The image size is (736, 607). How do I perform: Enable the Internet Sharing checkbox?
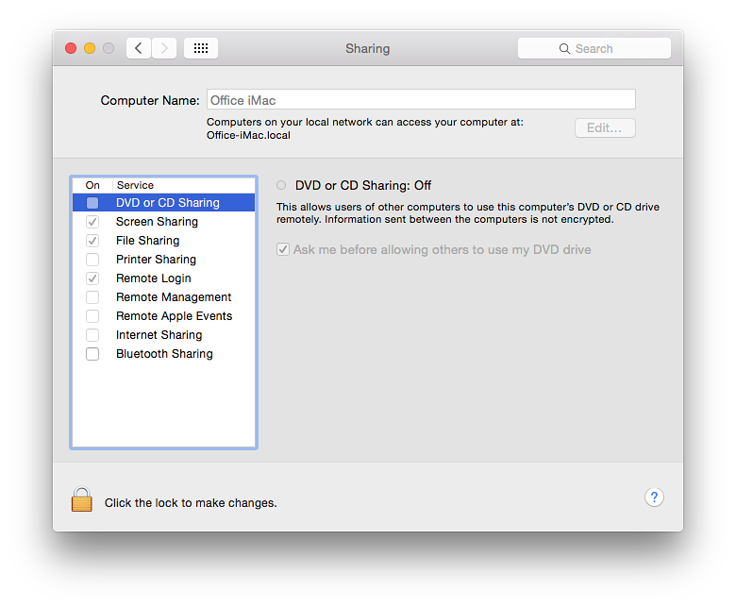pyautogui.click(x=92, y=335)
